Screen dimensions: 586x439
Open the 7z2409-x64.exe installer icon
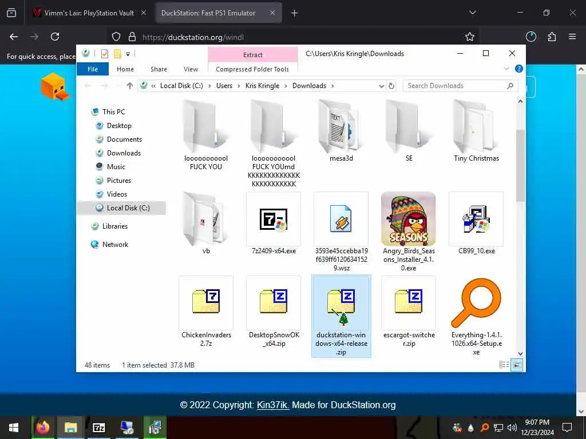tap(274, 219)
